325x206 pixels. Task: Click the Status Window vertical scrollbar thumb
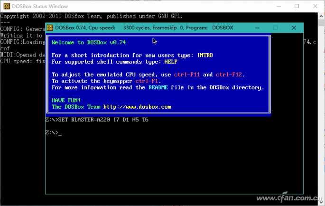click(321, 23)
